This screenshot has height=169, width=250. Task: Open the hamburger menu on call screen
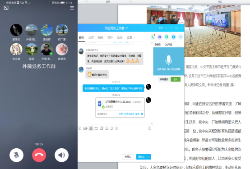pos(72,8)
